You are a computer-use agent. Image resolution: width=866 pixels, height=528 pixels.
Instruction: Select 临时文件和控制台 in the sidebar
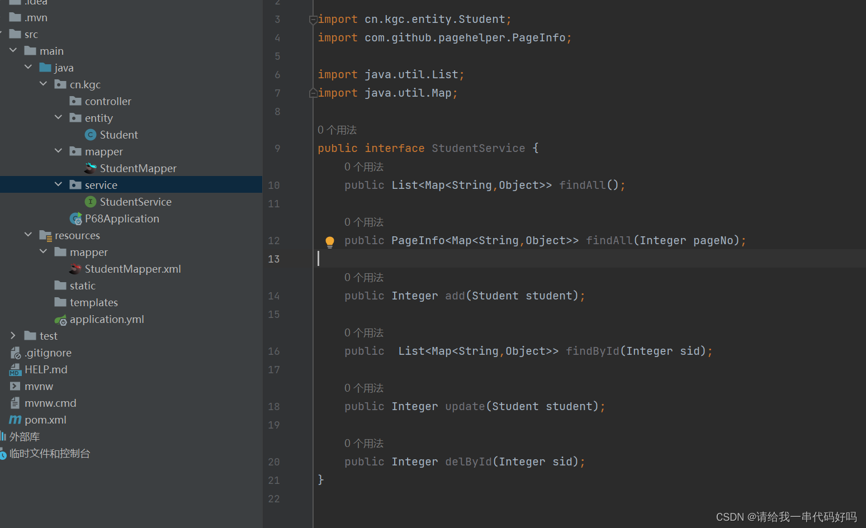click(48, 453)
